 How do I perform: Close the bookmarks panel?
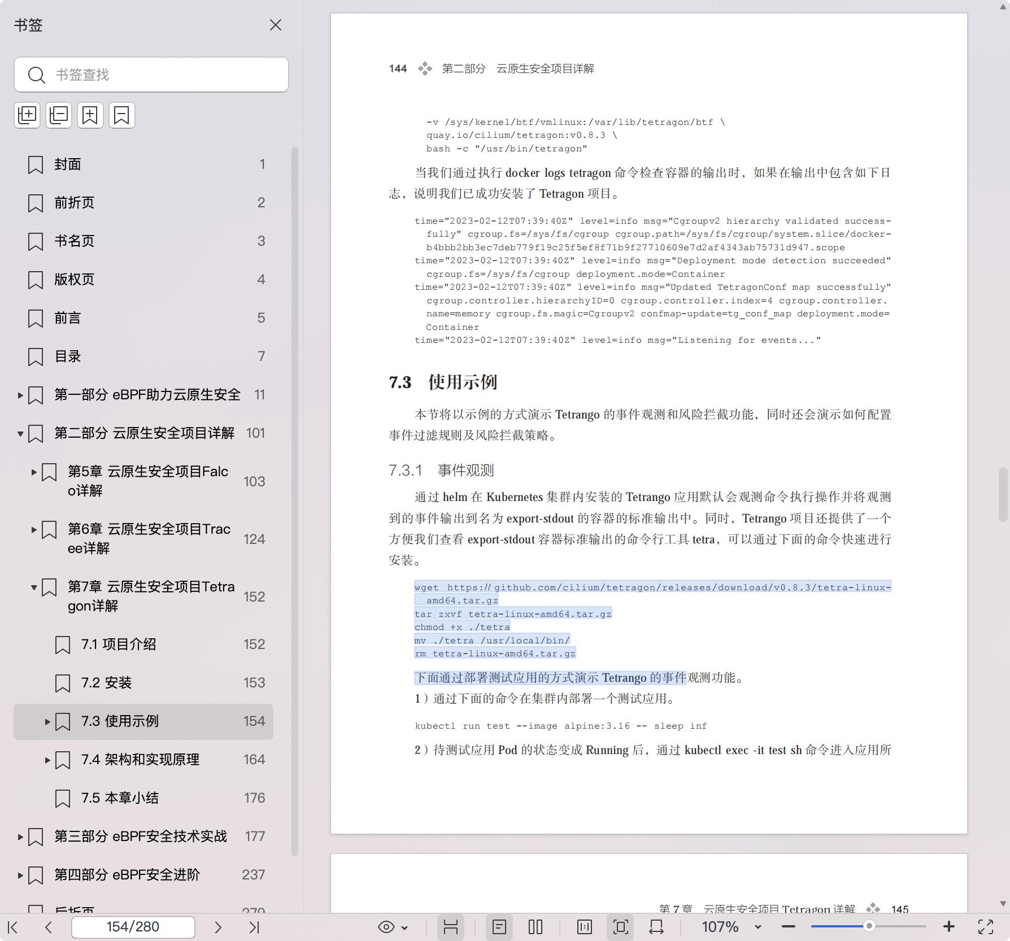(x=275, y=25)
